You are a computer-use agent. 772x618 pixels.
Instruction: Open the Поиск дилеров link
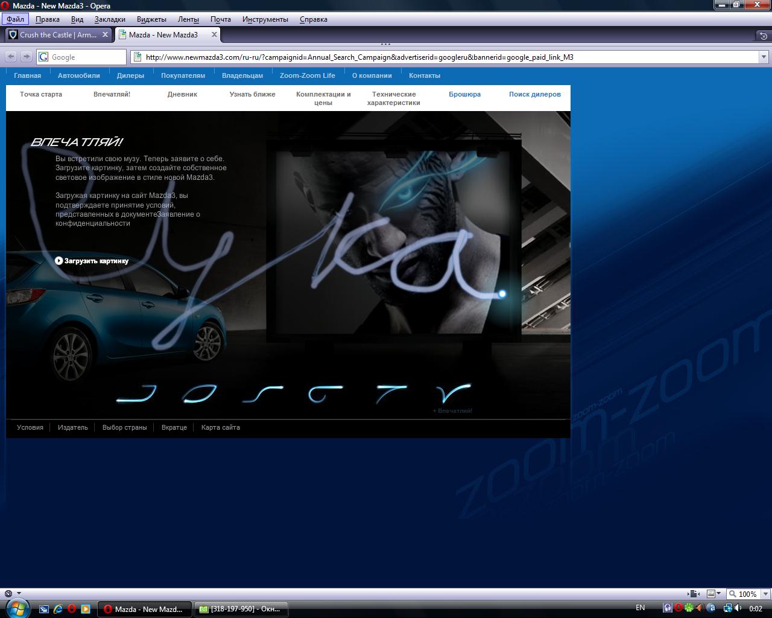(x=535, y=94)
